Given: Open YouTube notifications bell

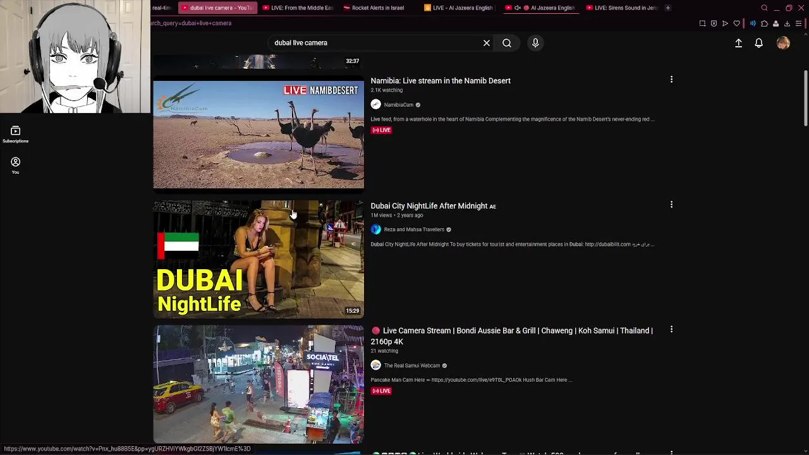Looking at the screenshot, I should [759, 43].
